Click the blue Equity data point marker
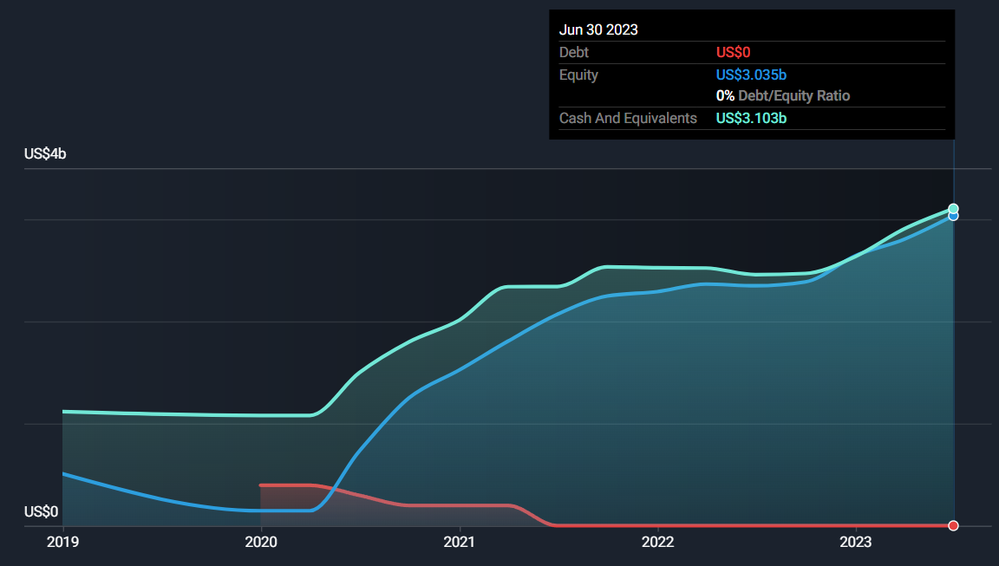The height and width of the screenshot is (566, 999). click(x=953, y=216)
